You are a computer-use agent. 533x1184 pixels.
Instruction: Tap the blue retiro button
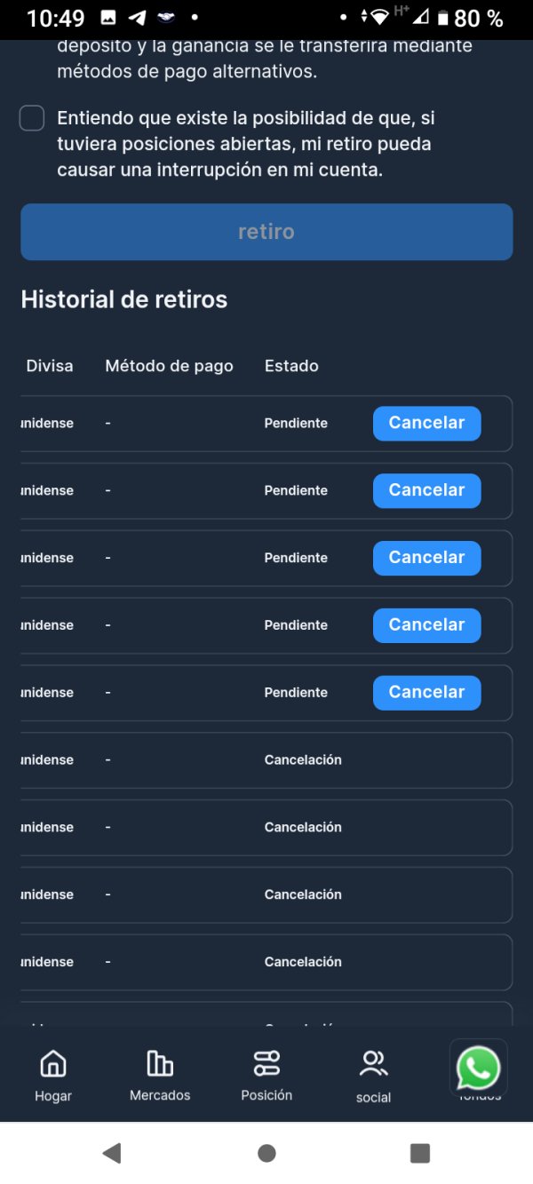266,232
